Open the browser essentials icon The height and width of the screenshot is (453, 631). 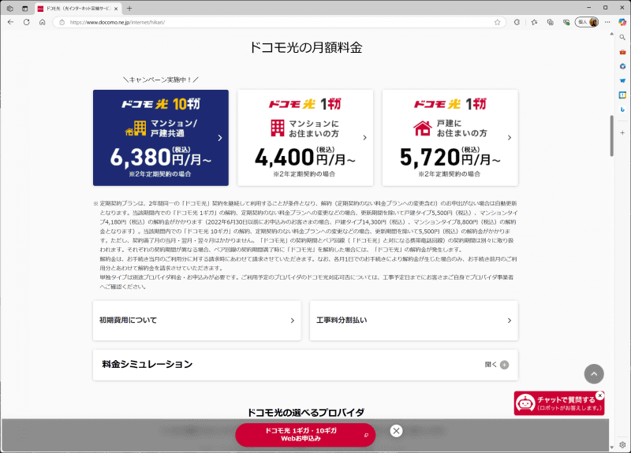(566, 22)
